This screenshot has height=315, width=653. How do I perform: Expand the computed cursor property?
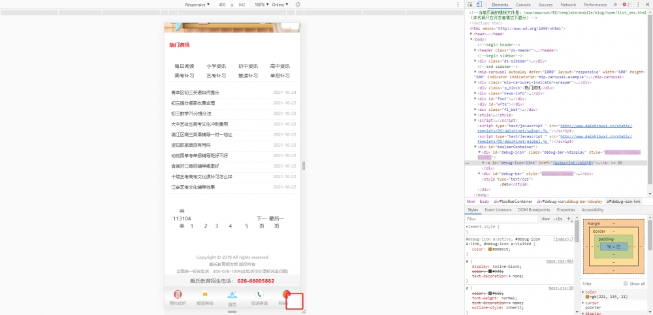point(583,303)
